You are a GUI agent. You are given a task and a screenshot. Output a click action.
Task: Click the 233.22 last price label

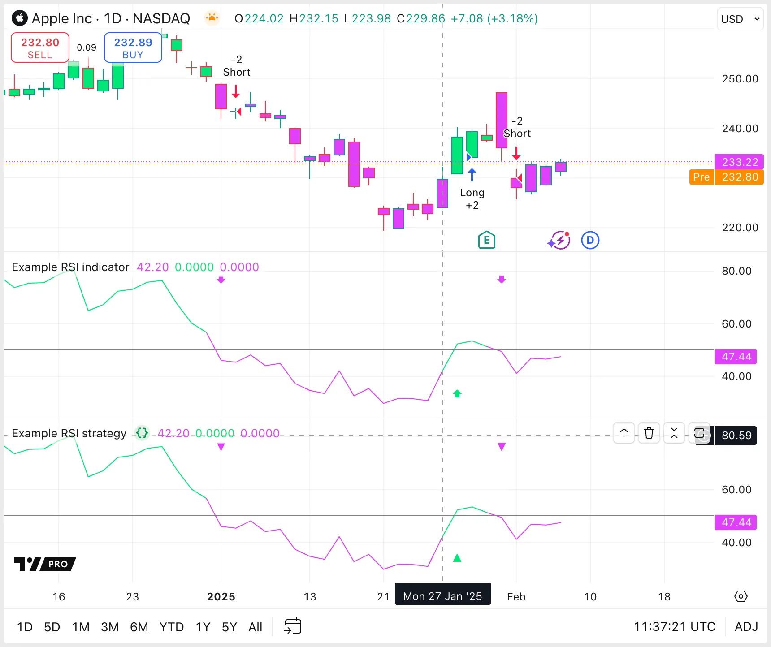tap(739, 162)
